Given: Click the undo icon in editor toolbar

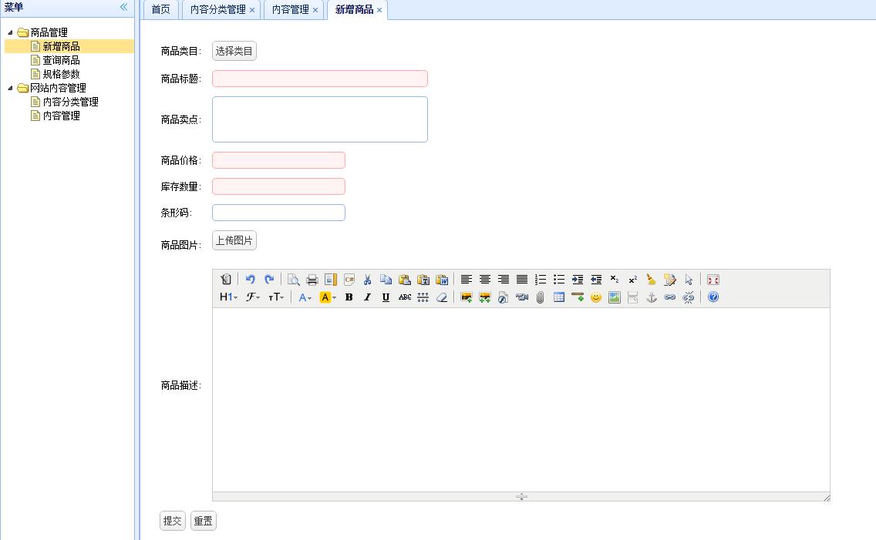Looking at the screenshot, I should click(250, 280).
